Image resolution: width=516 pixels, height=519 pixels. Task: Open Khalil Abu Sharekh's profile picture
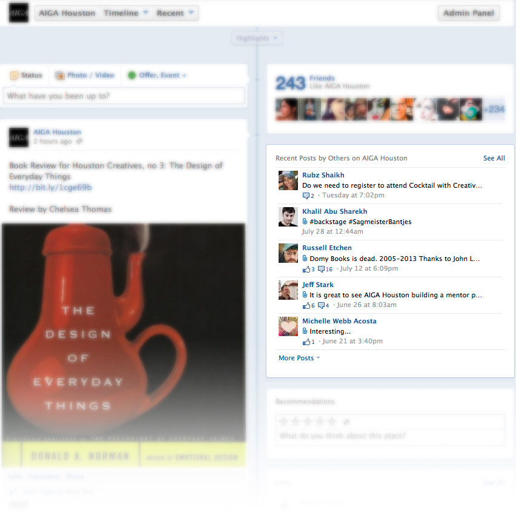(x=288, y=217)
